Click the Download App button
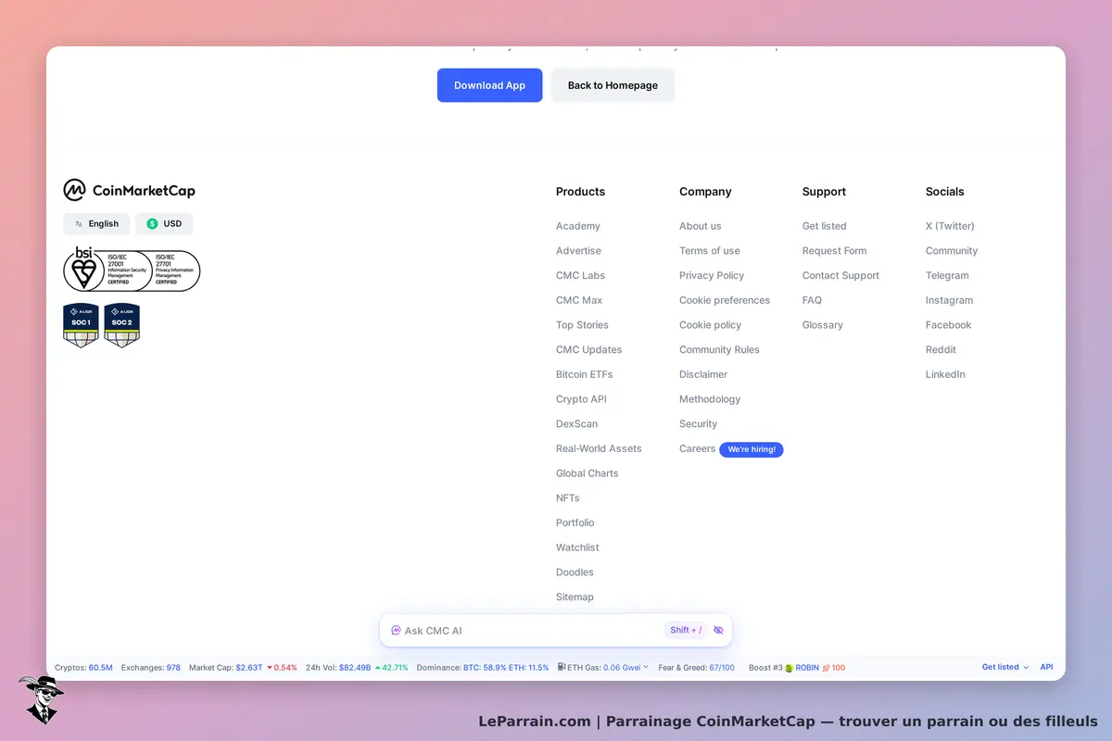This screenshot has height=741, width=1112. click(x=489, y=85)
